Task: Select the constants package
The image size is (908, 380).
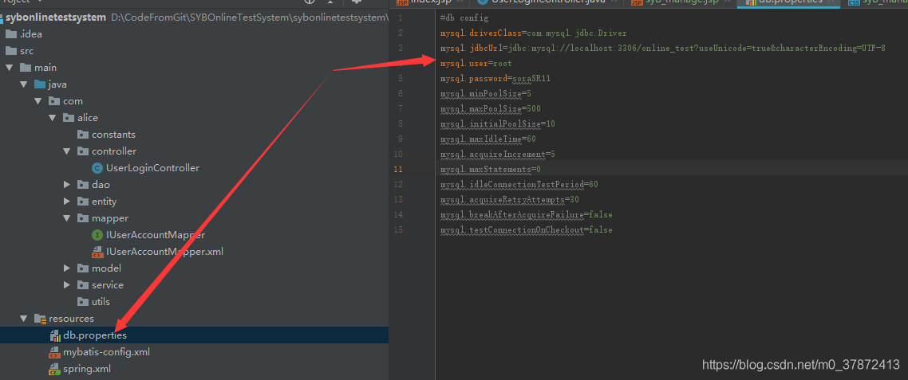Action: (113, 135)
